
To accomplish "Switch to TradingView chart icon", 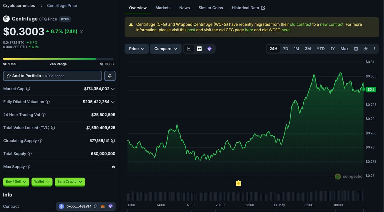I will coord(199,49).
